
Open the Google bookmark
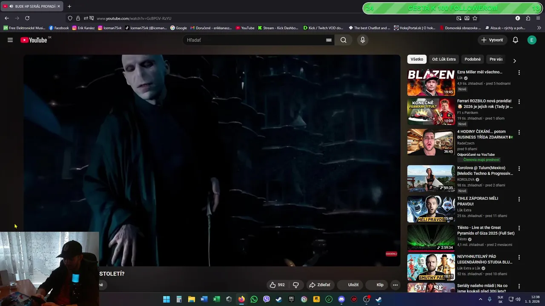click(178, 28)
